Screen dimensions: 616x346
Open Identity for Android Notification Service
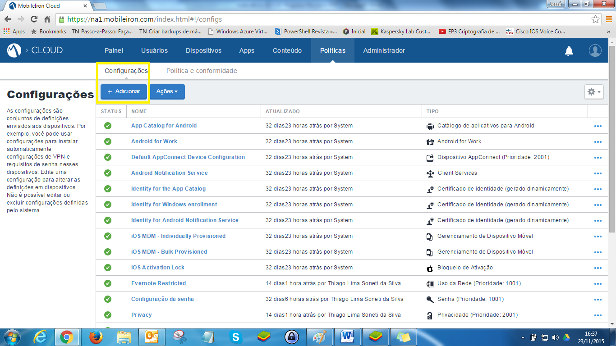click(185, 220)
